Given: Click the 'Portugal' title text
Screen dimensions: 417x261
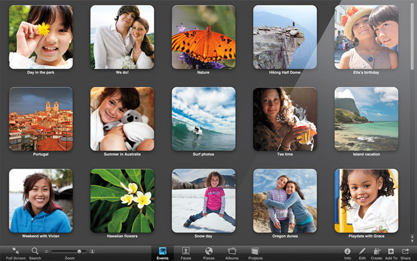Looking at the screenshot, I should [41, 154].
